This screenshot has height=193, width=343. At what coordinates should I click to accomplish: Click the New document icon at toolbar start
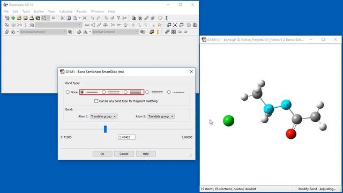click(7, 18)
